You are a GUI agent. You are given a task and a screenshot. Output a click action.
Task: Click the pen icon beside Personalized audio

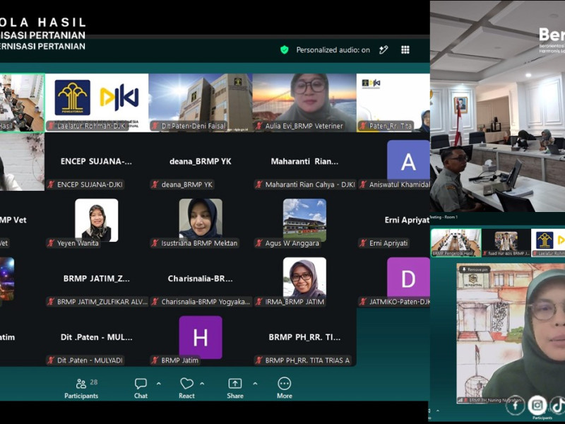point(383,49)
